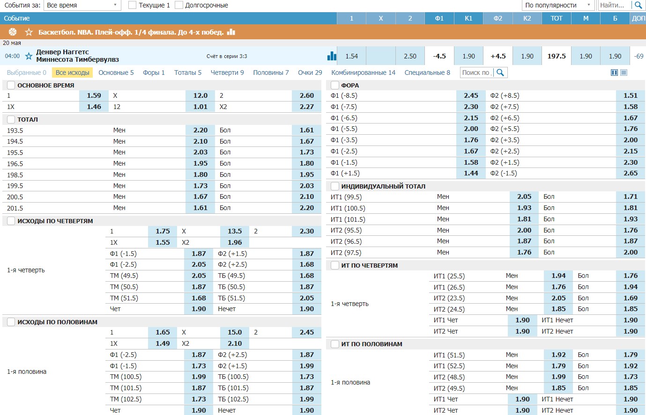646x415 pixels.
Task: Select half ИТ1 (51.5) under odds 1.92
Action: point(558,355)
